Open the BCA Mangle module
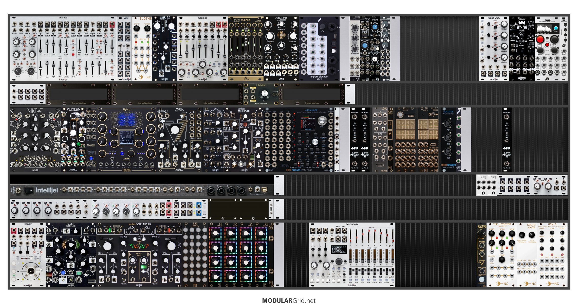This screenshot has width=578, height=306. click(x=365, y=49)
